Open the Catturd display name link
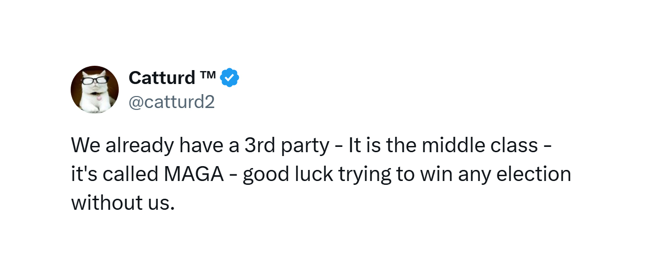The height and width of the screenshot is (277, 648). [162, 77]
